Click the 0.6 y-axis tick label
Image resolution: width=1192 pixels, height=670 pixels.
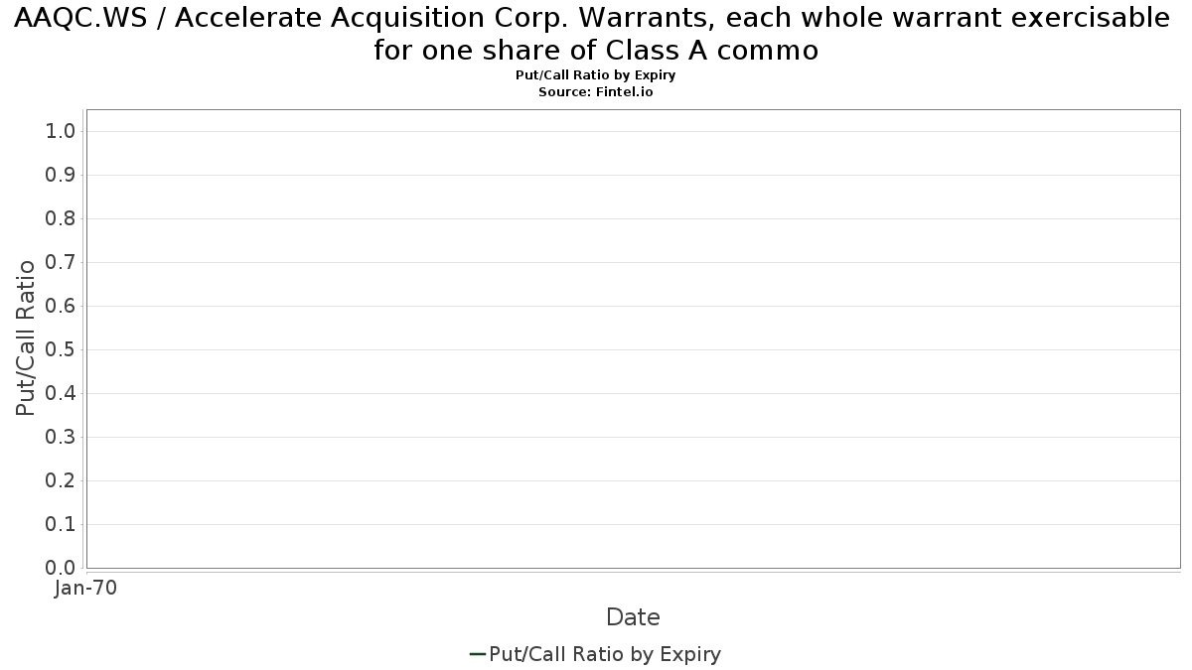coord(61,306)
